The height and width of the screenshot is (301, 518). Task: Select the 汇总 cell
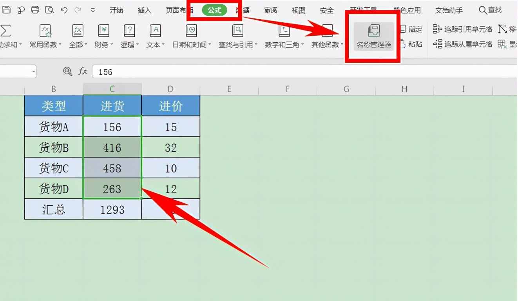[x=54, y=209]
